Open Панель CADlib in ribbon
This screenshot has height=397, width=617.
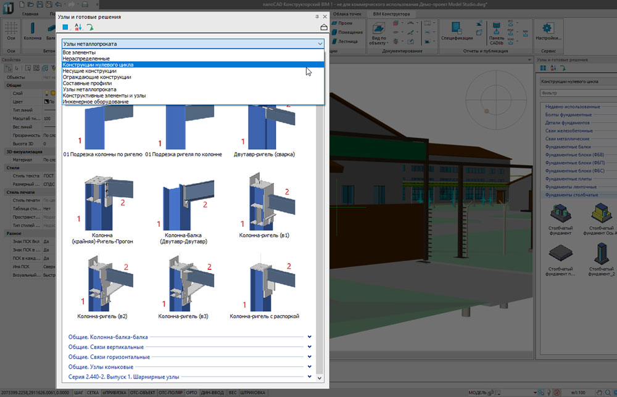pos(497,33)
